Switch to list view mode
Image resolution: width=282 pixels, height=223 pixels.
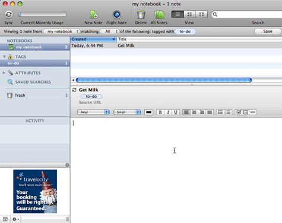178,14
